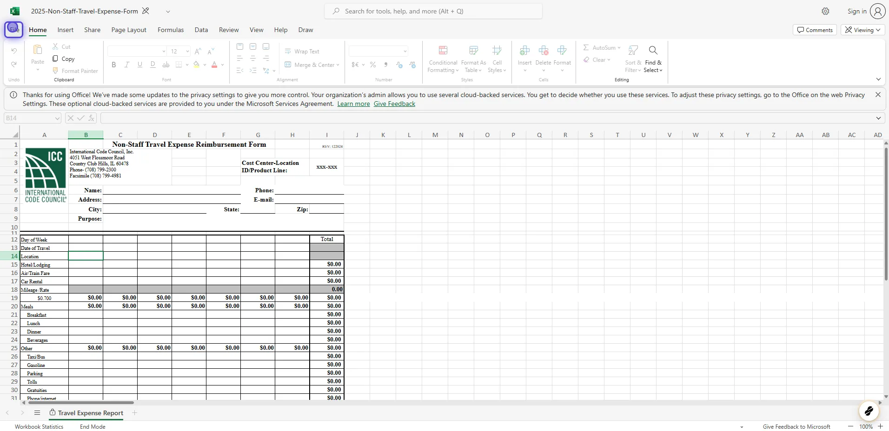889x431 pixels.
Task: Open the Format As Table dropdown
Action: (473, 59)
